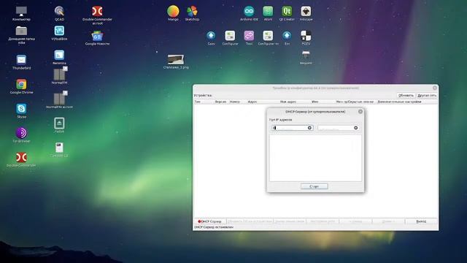Toggle the DHCP Сервер button with red dot
The width and height of the screenshot is (467, 263).
pyautogui.click(x=209, y=221)
